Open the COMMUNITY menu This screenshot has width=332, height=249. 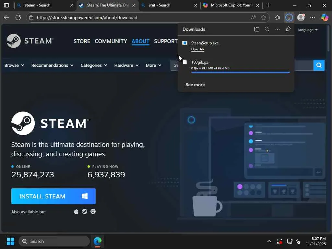pyautogui.click(x=111, y=41)
